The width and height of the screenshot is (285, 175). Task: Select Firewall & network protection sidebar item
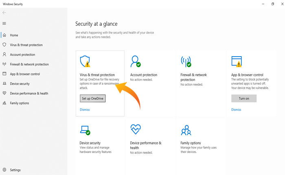pos(29,64)
